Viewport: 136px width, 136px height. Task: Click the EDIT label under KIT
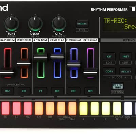pyautogui.click(x=109, y=63)
